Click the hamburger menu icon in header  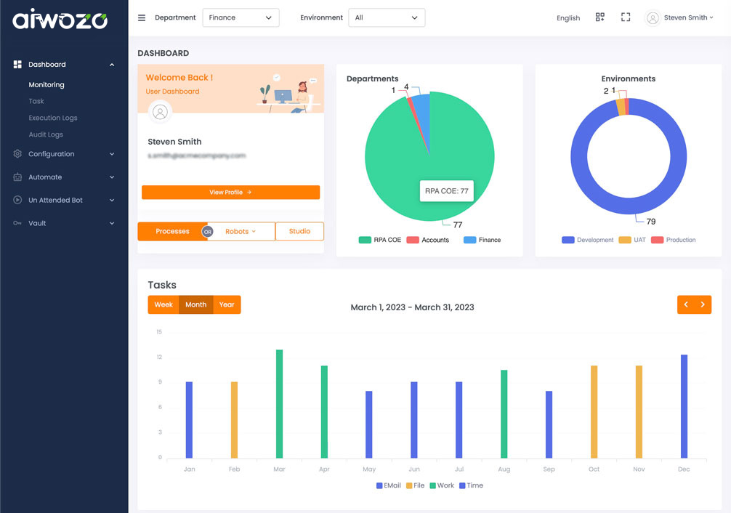coord(142,18)
